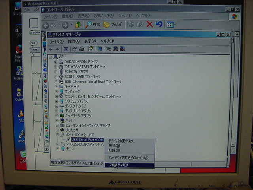Click the back arrow in Device Manager toolbar

point(51,49)
